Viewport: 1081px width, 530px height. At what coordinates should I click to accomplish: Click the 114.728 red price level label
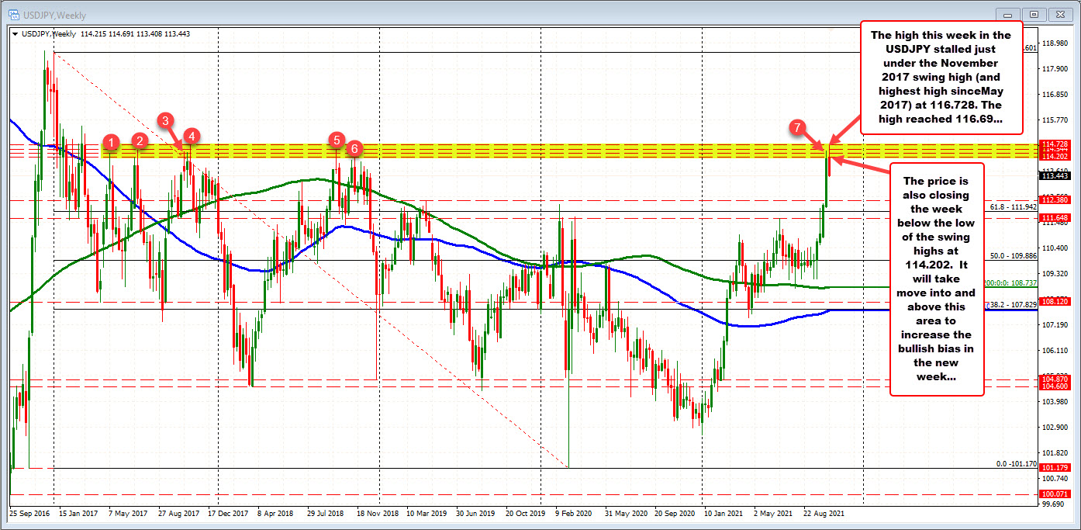1056,144
